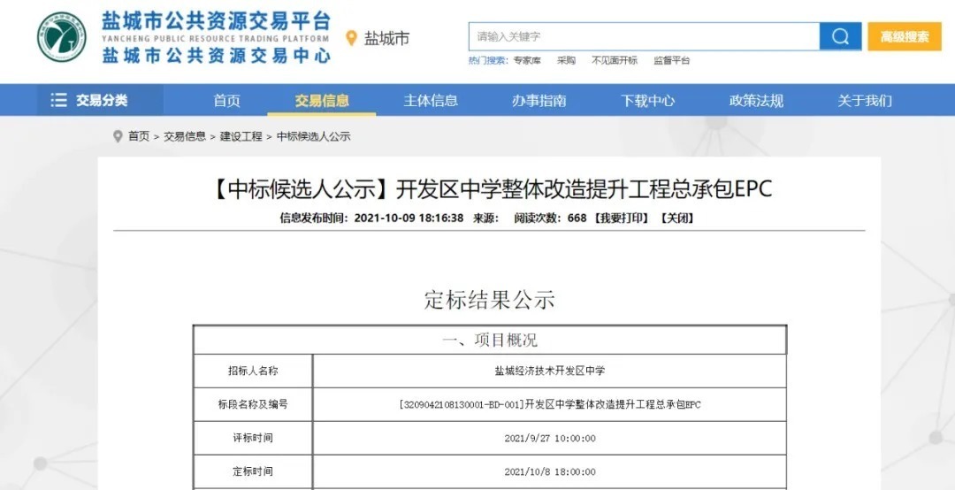Select 盐城市 city selector

[x=386, y=38]
